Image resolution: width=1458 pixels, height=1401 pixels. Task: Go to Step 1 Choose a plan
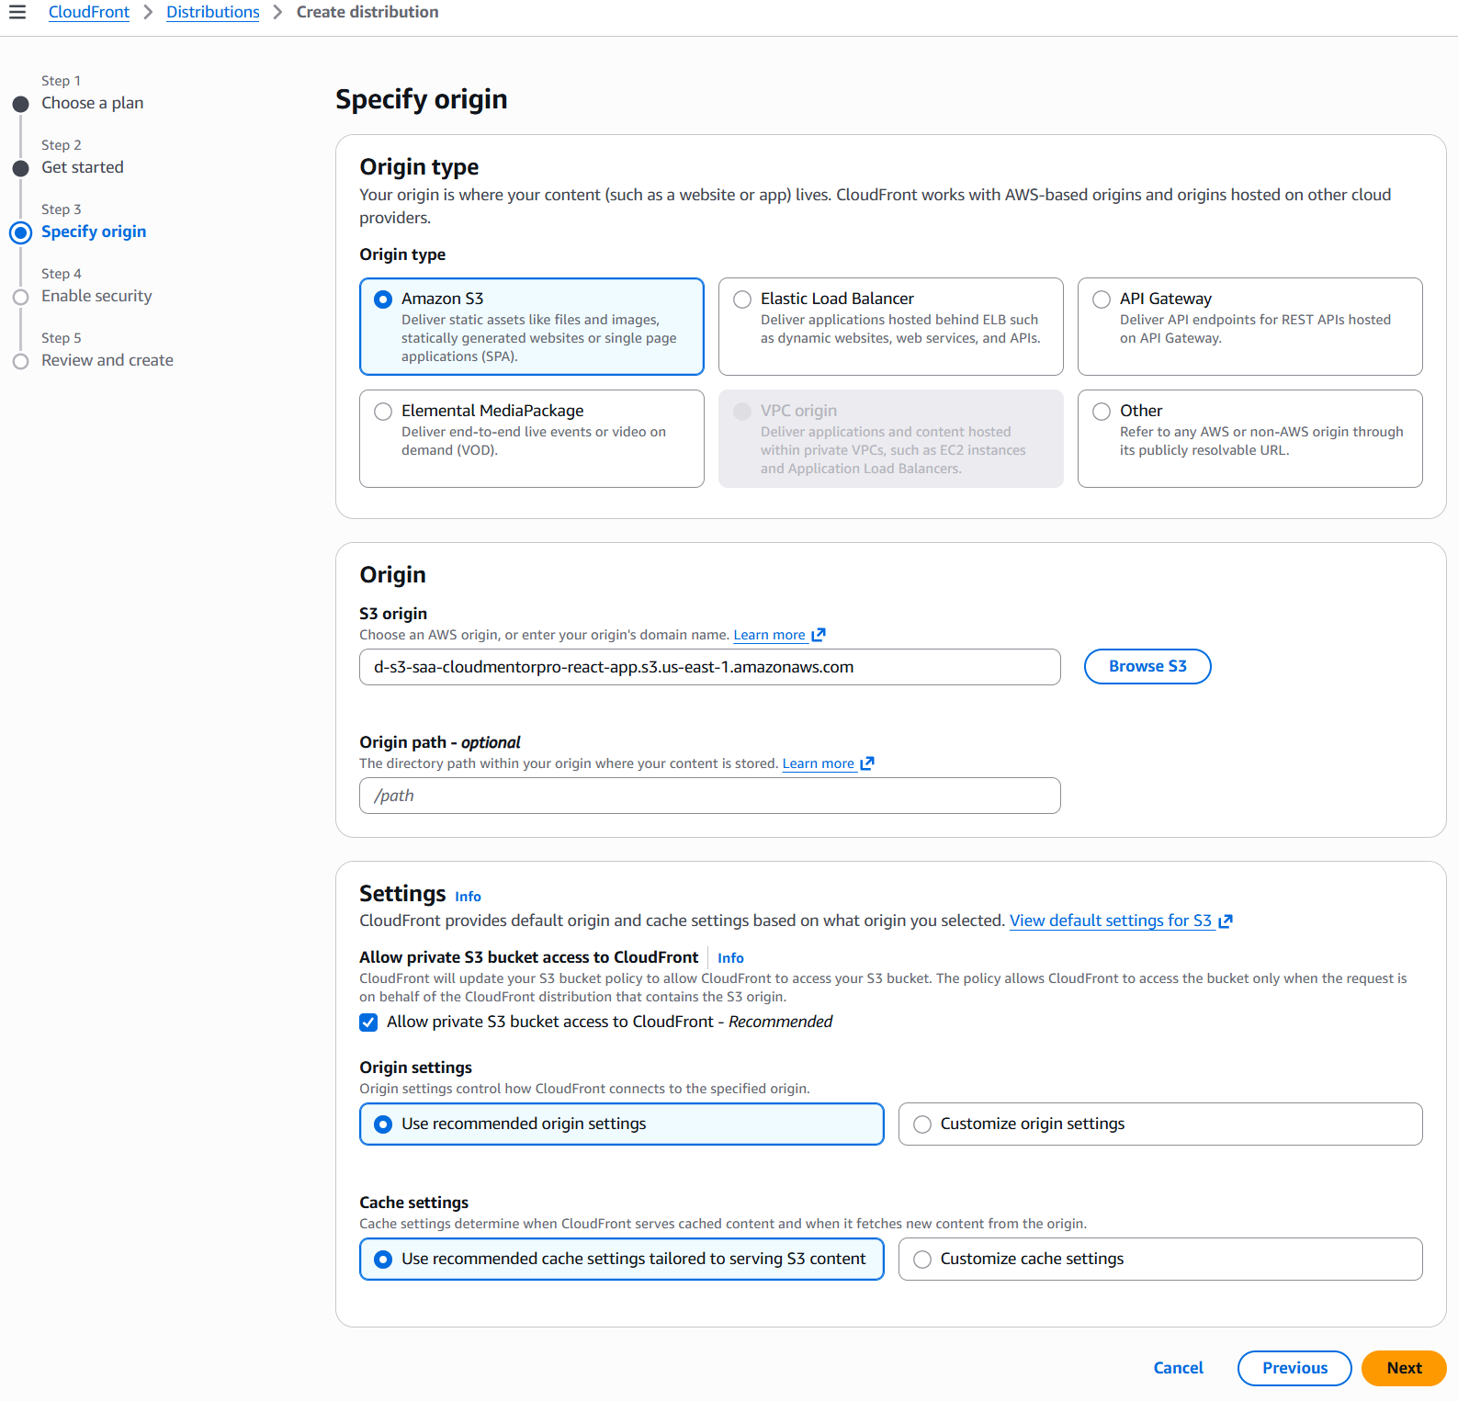92,103
